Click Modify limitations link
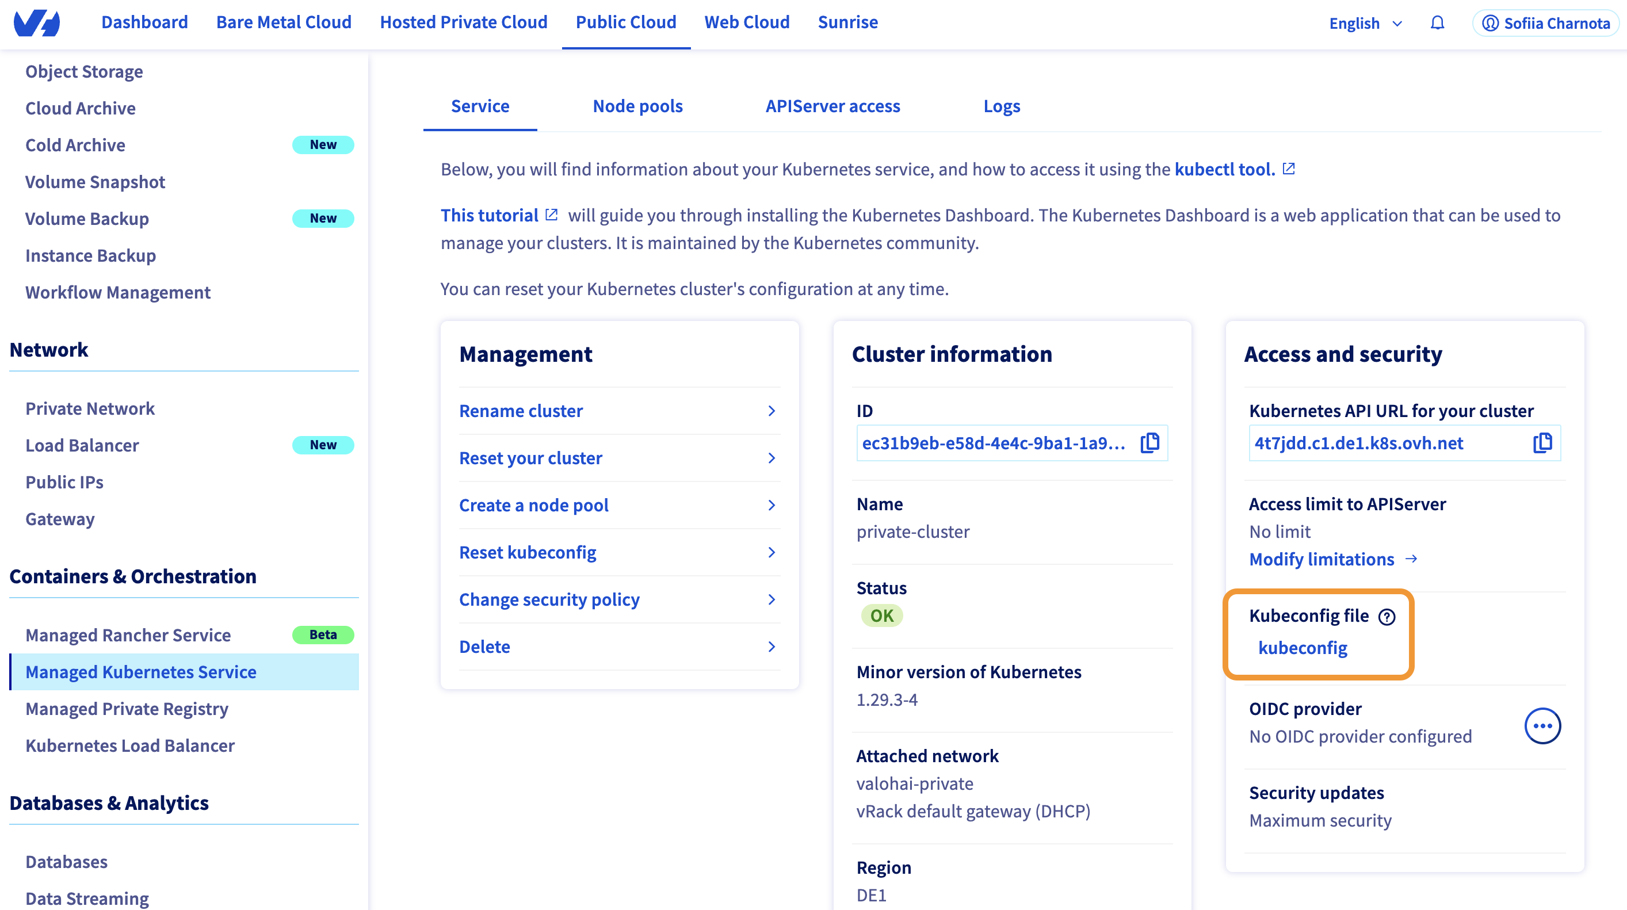 tap(1322, 559)
